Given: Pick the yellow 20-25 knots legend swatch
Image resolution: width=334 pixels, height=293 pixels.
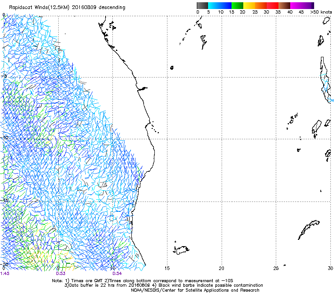Looking at the screenshot, I should pos(249,5).
